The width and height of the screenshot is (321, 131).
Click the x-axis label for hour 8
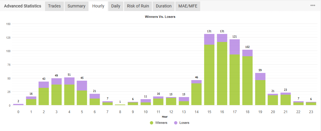pos(120,112)
